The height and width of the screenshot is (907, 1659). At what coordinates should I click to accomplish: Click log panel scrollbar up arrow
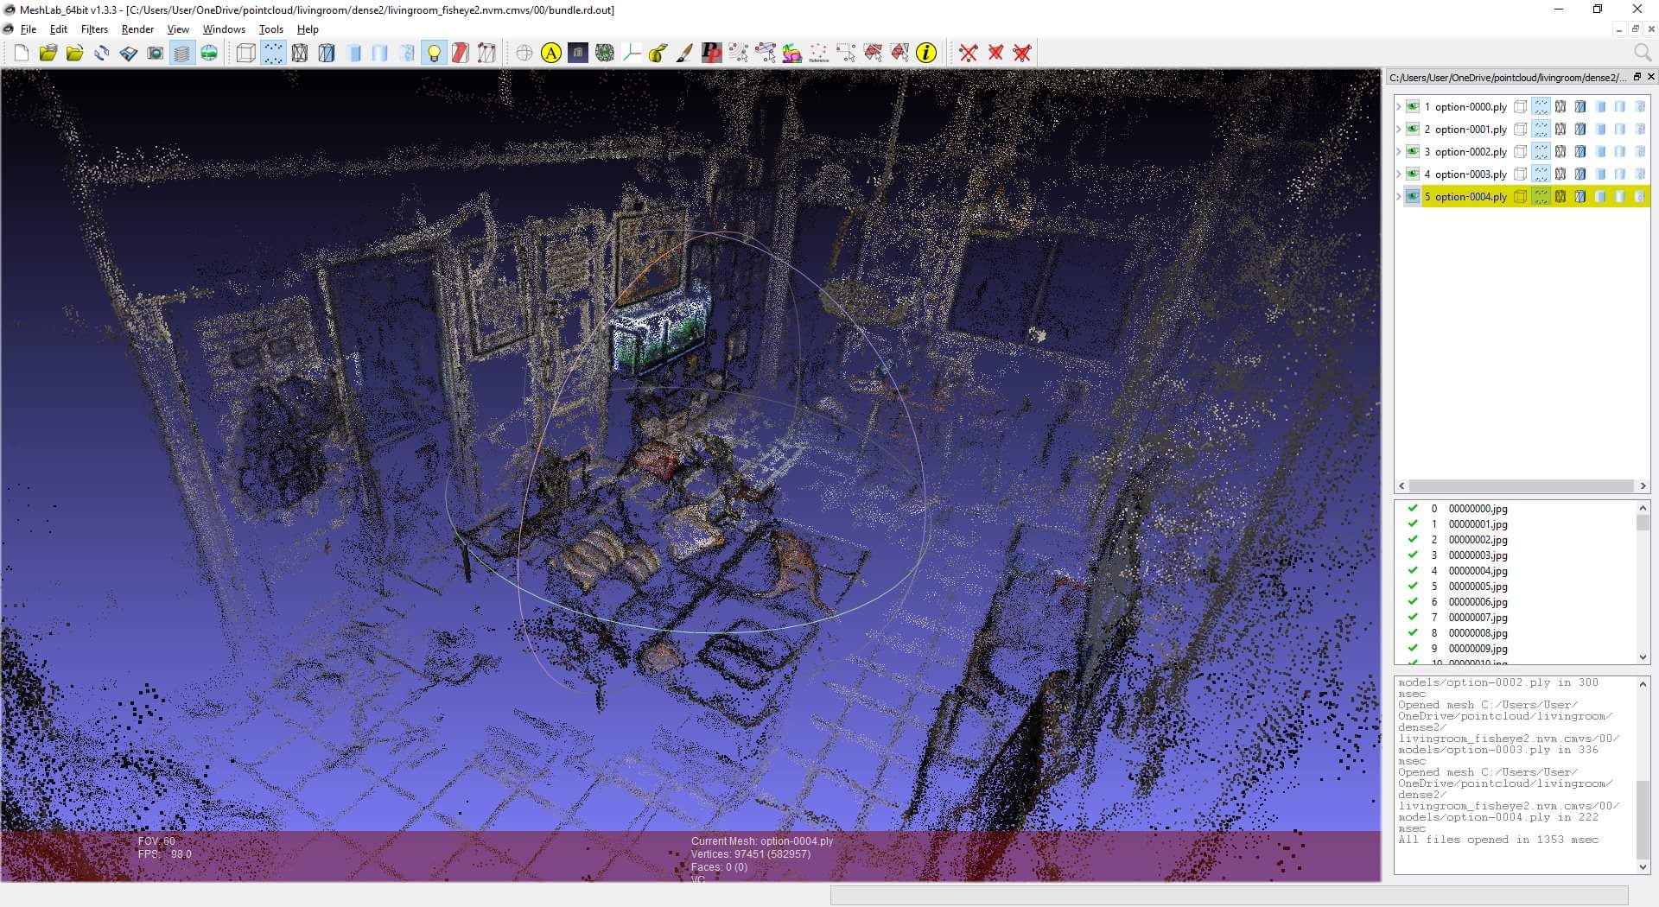click(x=1643, y=683)
